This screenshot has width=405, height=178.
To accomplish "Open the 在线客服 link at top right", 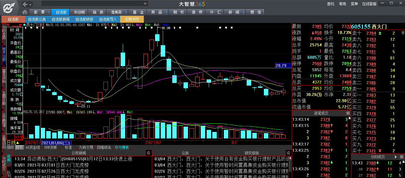I will click(x=369, y=4).
